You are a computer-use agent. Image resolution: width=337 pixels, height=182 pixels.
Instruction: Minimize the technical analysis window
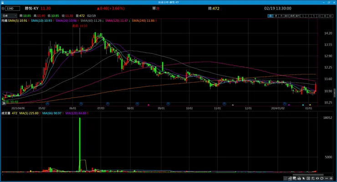324,2
